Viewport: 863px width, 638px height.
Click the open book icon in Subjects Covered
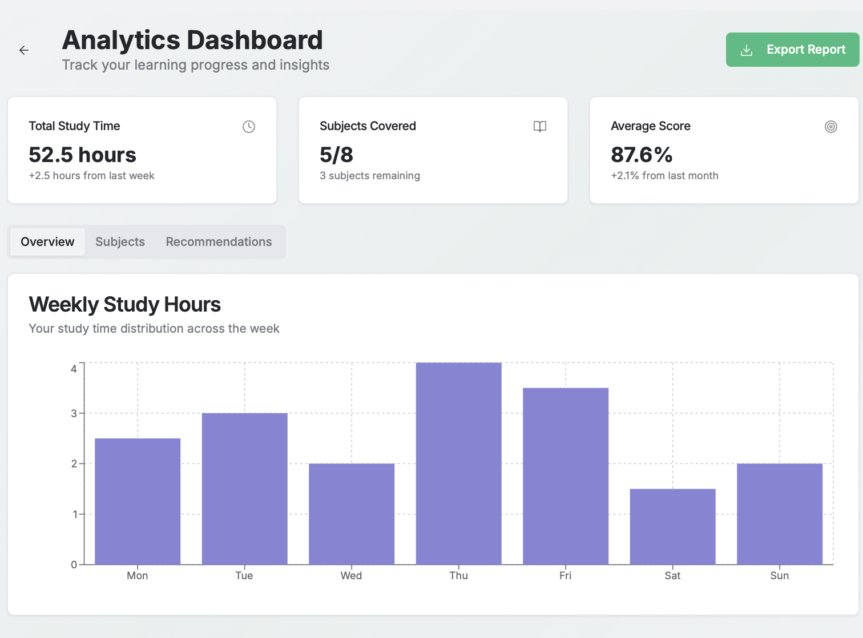pos(539,127)
